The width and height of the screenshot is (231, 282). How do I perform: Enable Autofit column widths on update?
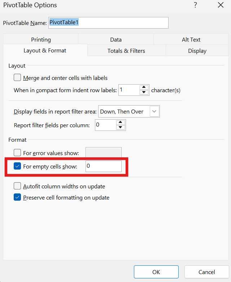[x=17, y=186]
